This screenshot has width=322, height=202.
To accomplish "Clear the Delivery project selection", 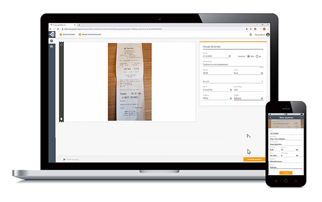I will pos(262,99).
